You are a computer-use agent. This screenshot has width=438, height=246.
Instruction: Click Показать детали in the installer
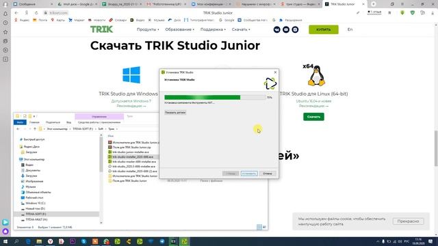tap(175, 112)
